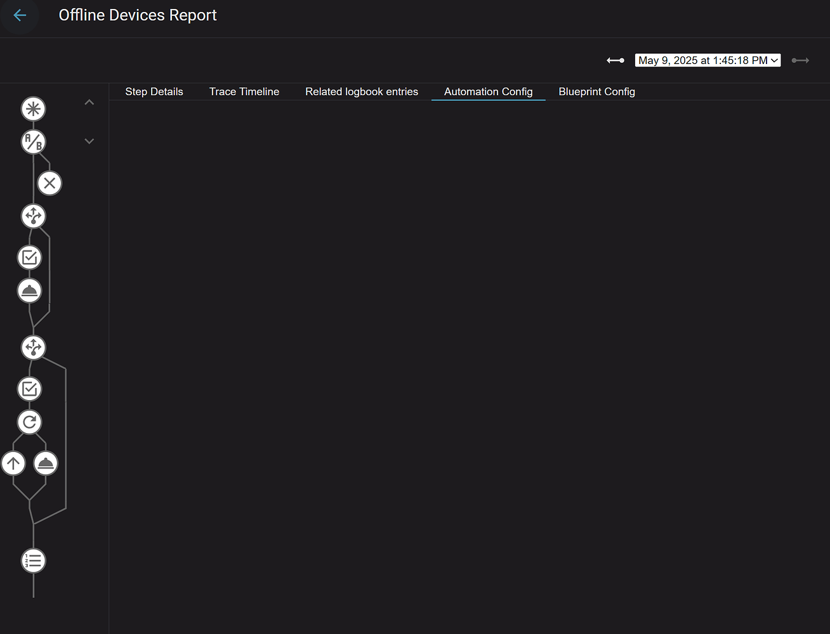The width and height of the screenshot is (830, 634).
Task: Open the Blueprint Config tab
Action: [596, 91]
